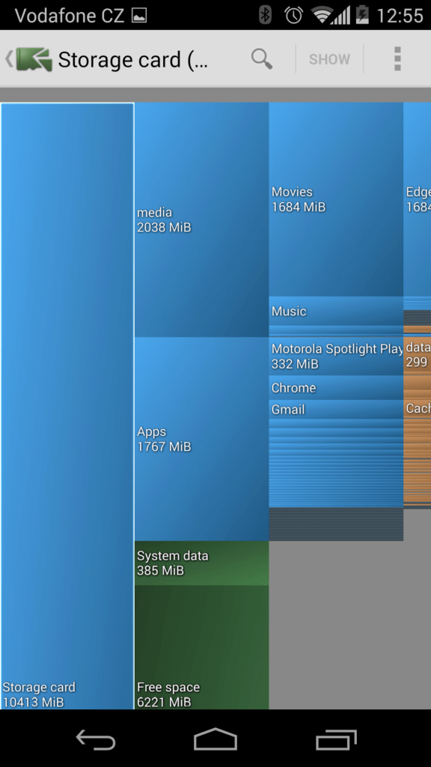Tap the Android back navigation button
The width and height of the screenshot is (431, 767).
point(96,739)
